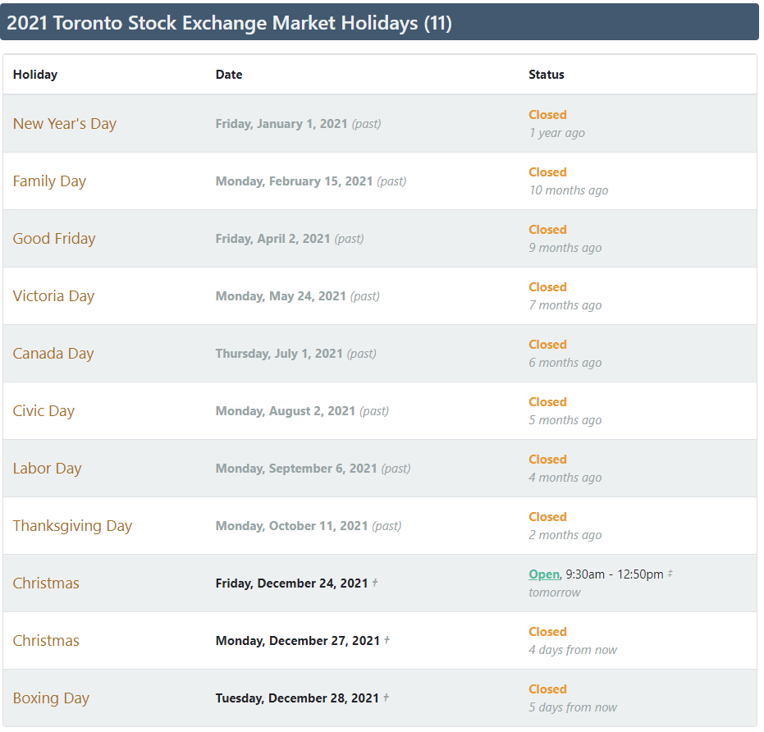The width and height of the screenshot is (764, 732).
Task: Click dagger footnote after December 27, 2021
Action: 387,640
